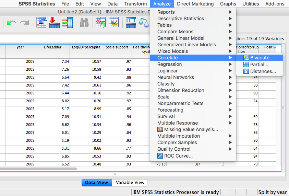289x196 pixels.
Task: Click the Insert Variable toolbar icon
Action: [x=113, y=22]
